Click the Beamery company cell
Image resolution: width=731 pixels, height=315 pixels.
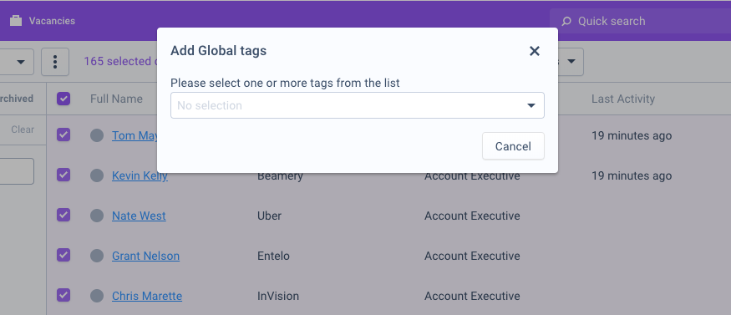click(x=280, y=177)
